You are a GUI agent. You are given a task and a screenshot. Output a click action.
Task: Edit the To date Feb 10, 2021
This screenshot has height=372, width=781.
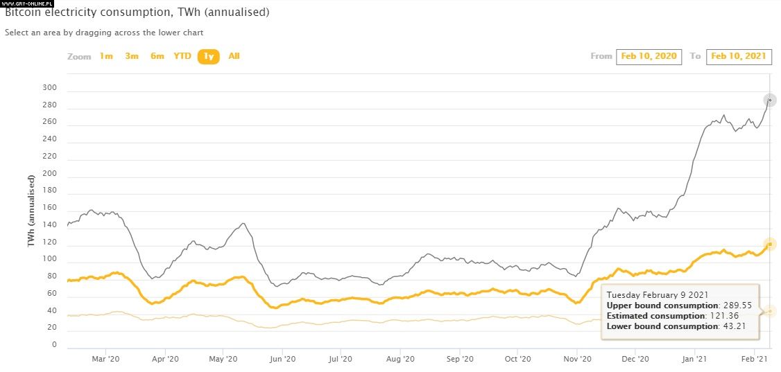click(739, 56)
